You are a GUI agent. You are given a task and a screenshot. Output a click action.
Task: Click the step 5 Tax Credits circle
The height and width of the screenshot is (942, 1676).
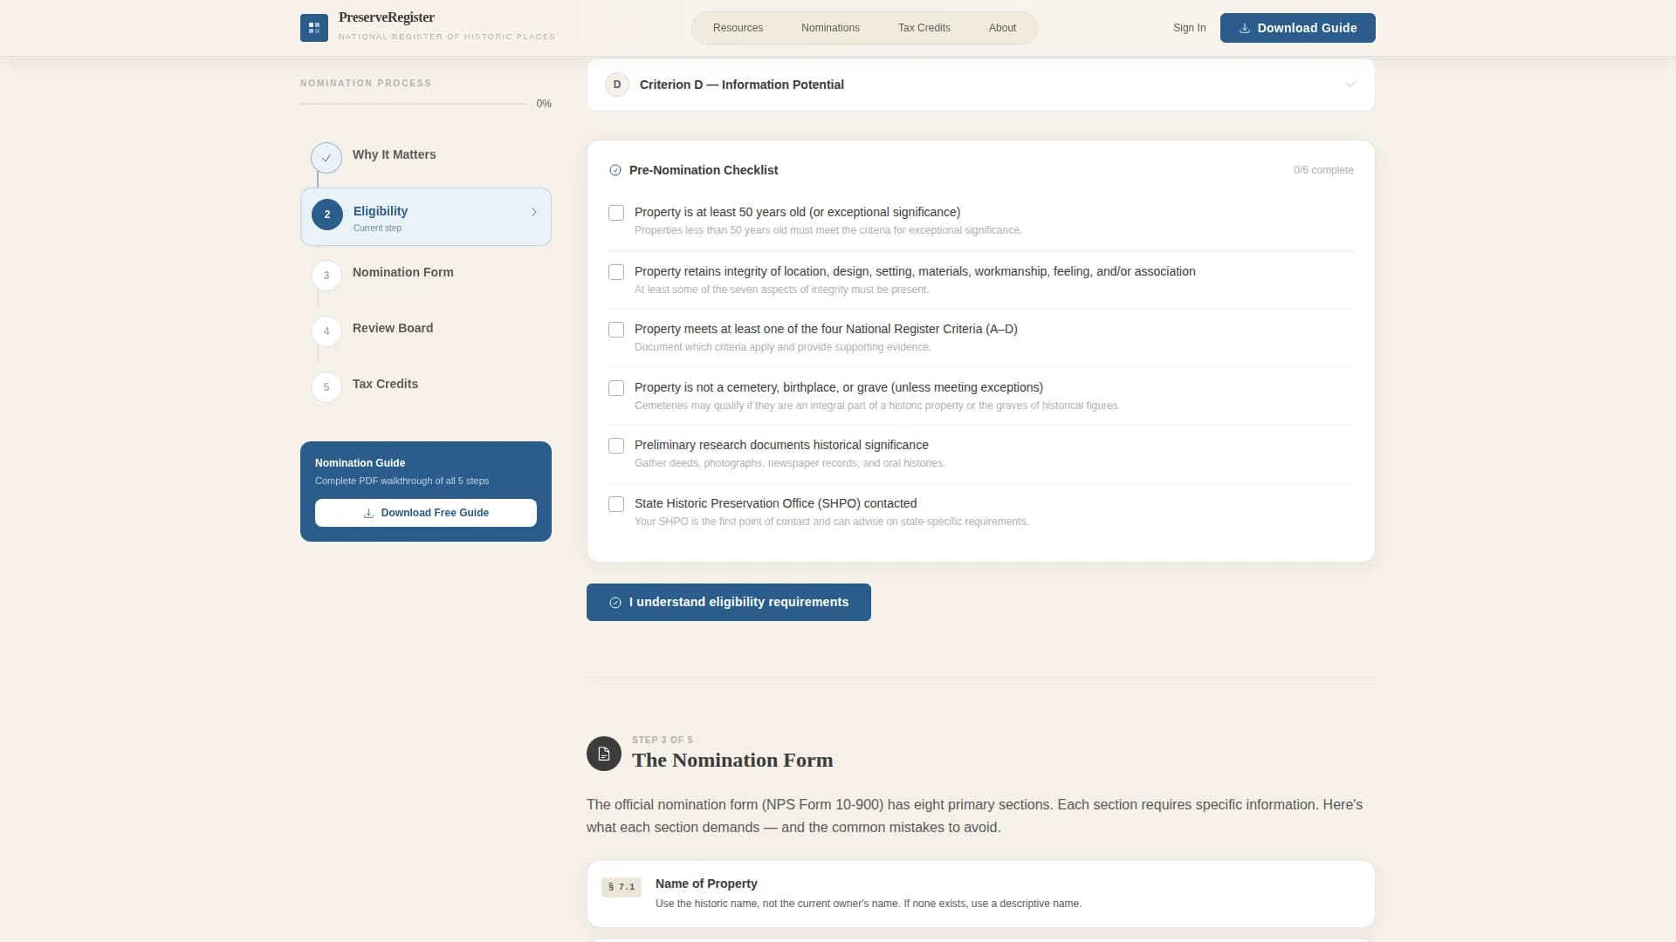click(x=326, y=387)
